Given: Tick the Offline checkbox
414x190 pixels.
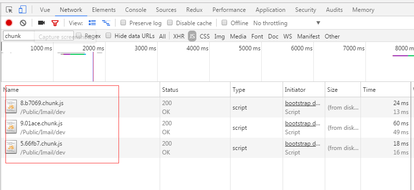Looking at the screenshot, I should [225, 23].
